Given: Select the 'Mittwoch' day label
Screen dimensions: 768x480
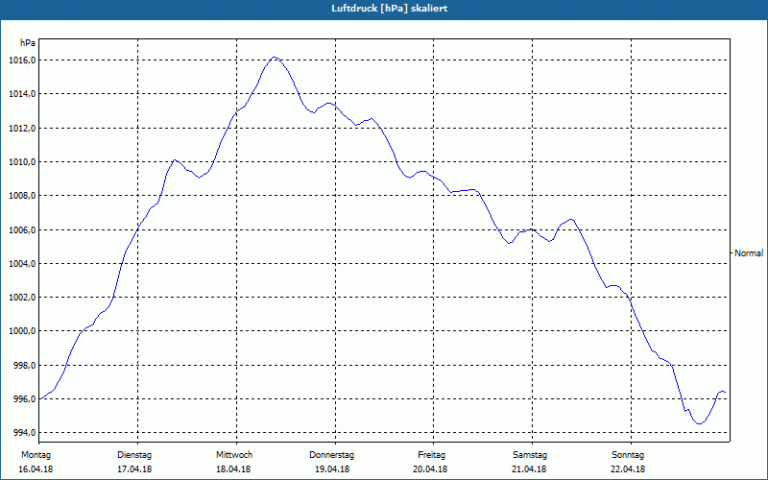Looking at the screenshot, I should (234, 455).
